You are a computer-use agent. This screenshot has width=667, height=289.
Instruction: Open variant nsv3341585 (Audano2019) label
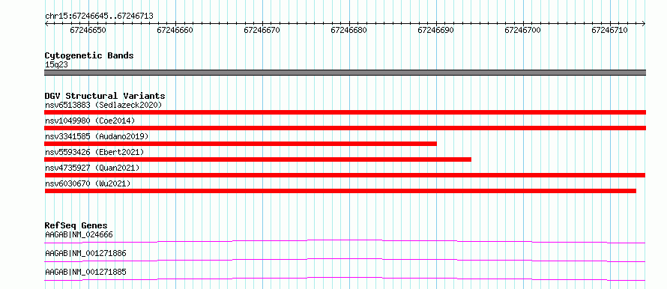97,136
